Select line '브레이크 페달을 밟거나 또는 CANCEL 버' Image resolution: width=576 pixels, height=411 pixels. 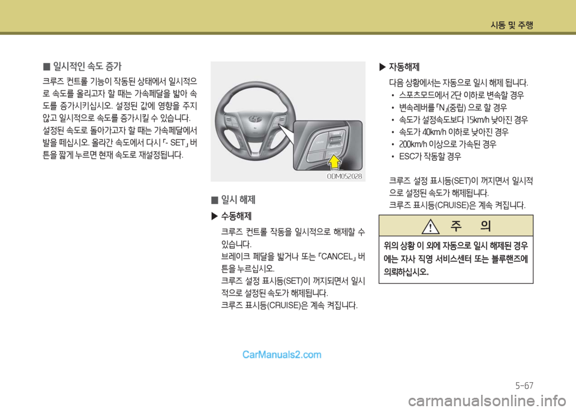[x=293, y=256]
